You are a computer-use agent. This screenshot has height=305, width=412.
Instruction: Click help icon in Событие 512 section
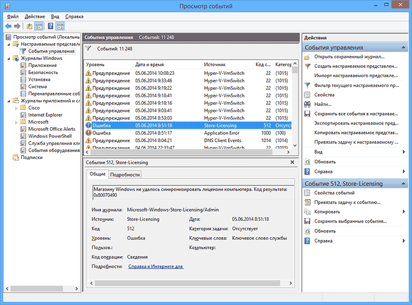coord(307,241)
